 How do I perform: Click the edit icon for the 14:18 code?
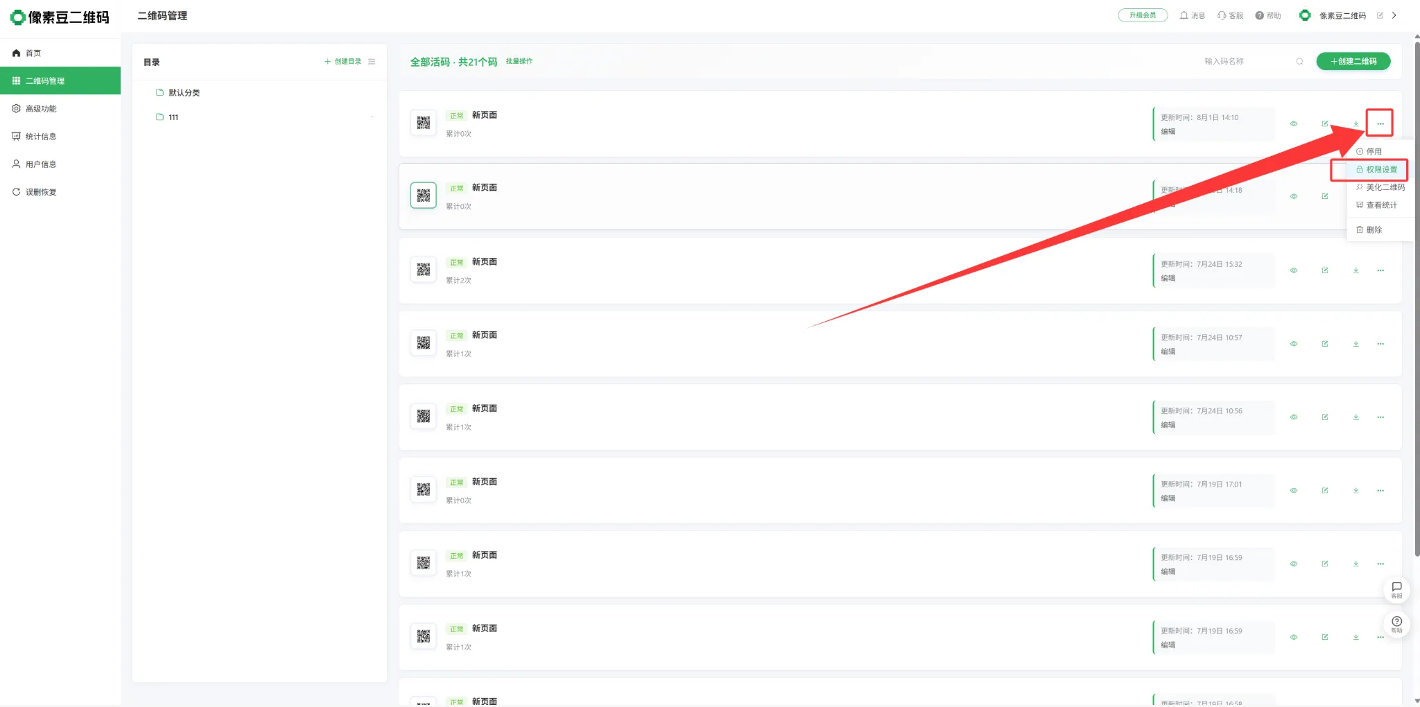pos(1325,197)
